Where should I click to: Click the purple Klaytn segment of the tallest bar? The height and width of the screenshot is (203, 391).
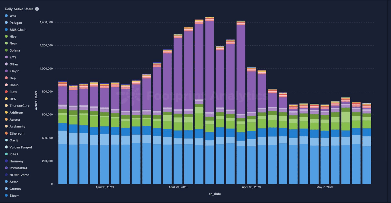coord(209,66)
